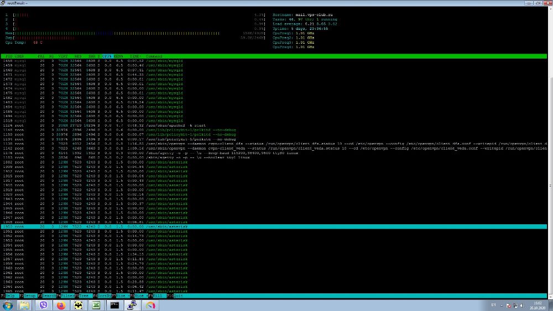Open Viber from the taskbar

tap(43, 305)
